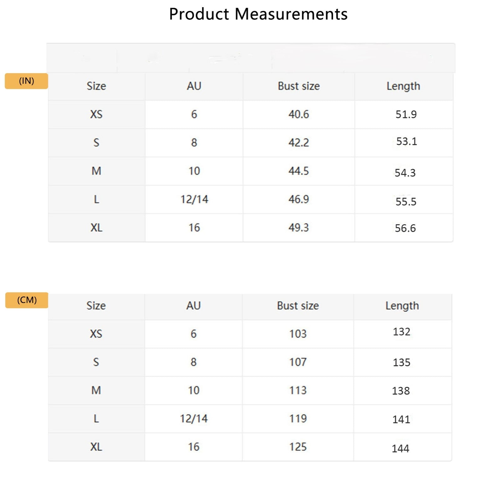Click the length value 144
Screen dimensions: 492x477
(400, 449)
